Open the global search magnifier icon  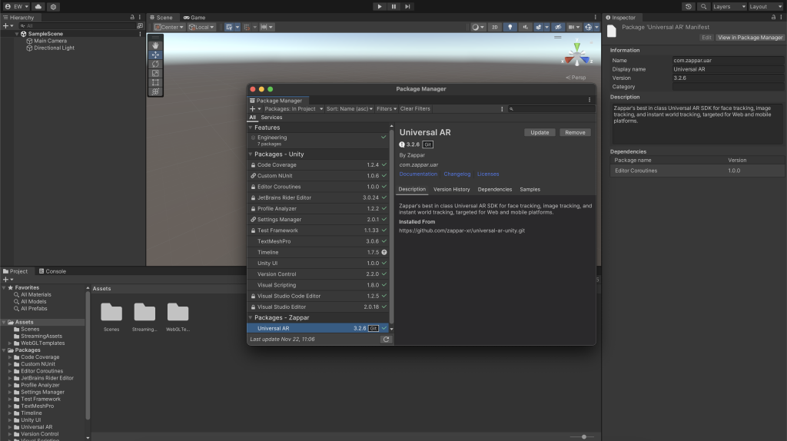click(x=704, y=6)
